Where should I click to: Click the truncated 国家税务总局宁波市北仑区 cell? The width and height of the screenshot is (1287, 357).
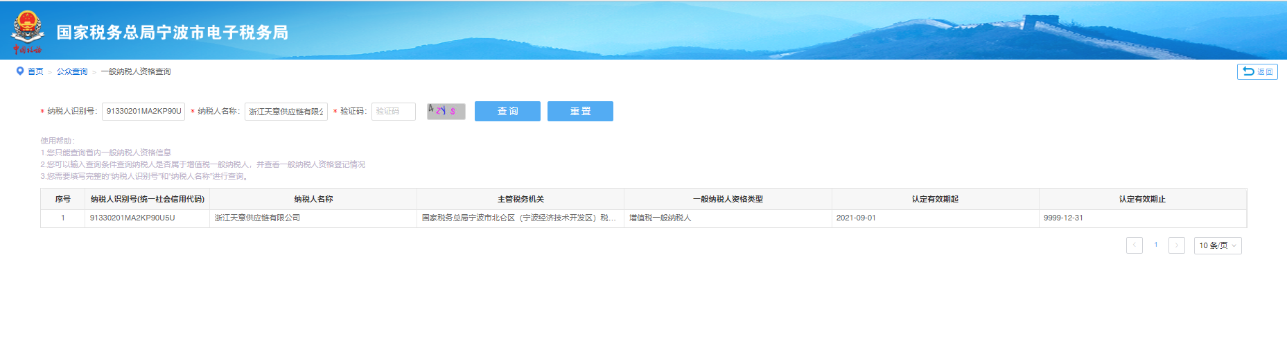(518, 218)
